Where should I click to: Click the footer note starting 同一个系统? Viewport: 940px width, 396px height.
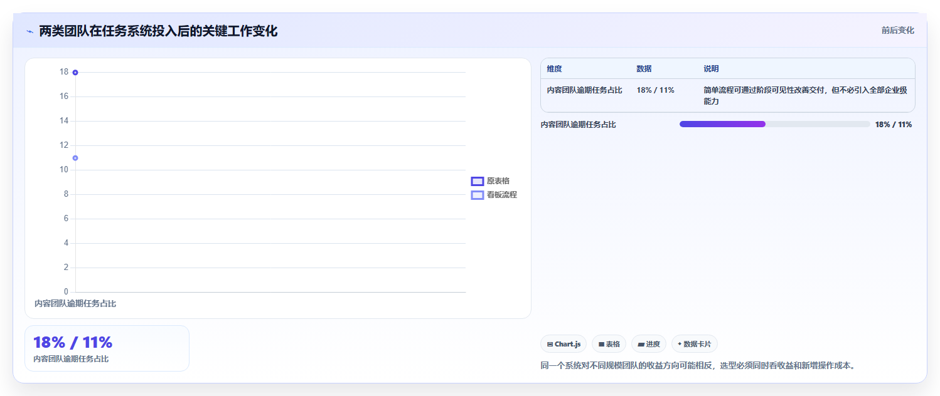698,365
